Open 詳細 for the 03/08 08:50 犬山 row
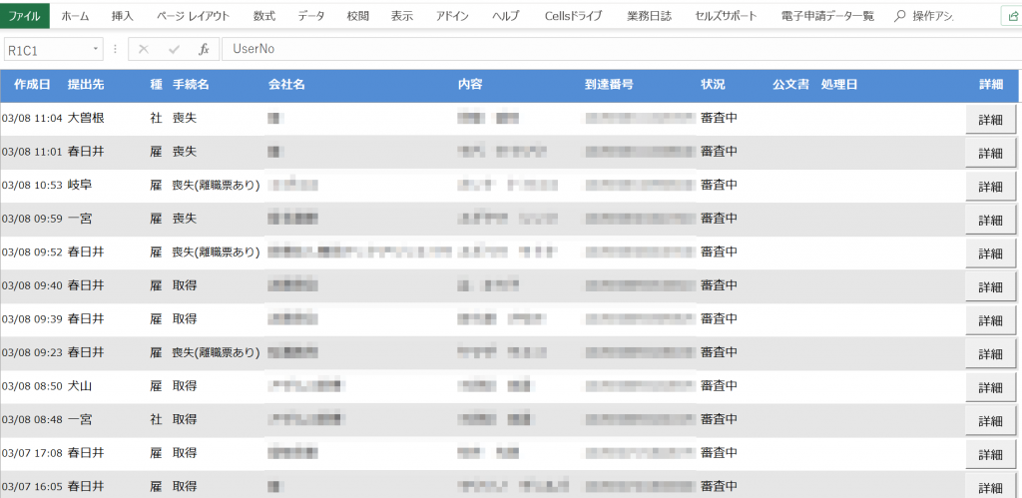Image resolution: width=1022 pixels, height=498 pixels. pos(991,388)
